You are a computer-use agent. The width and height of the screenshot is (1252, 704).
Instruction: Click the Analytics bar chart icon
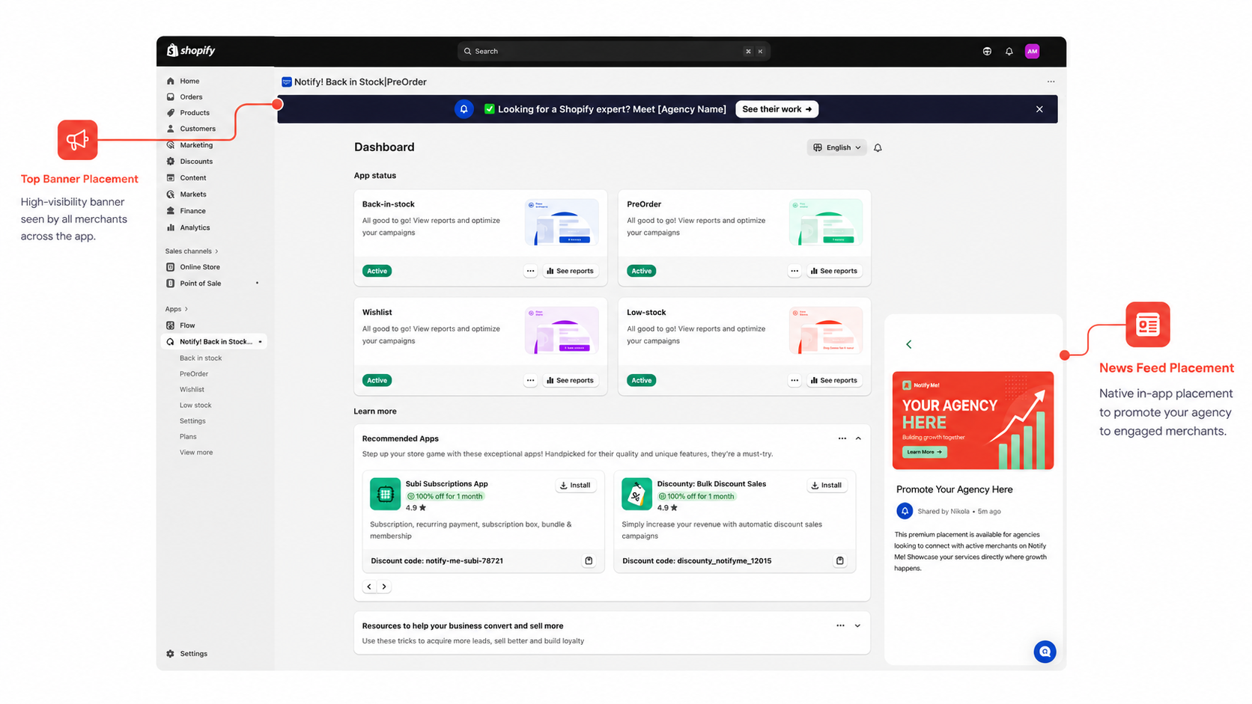point(171,227)
